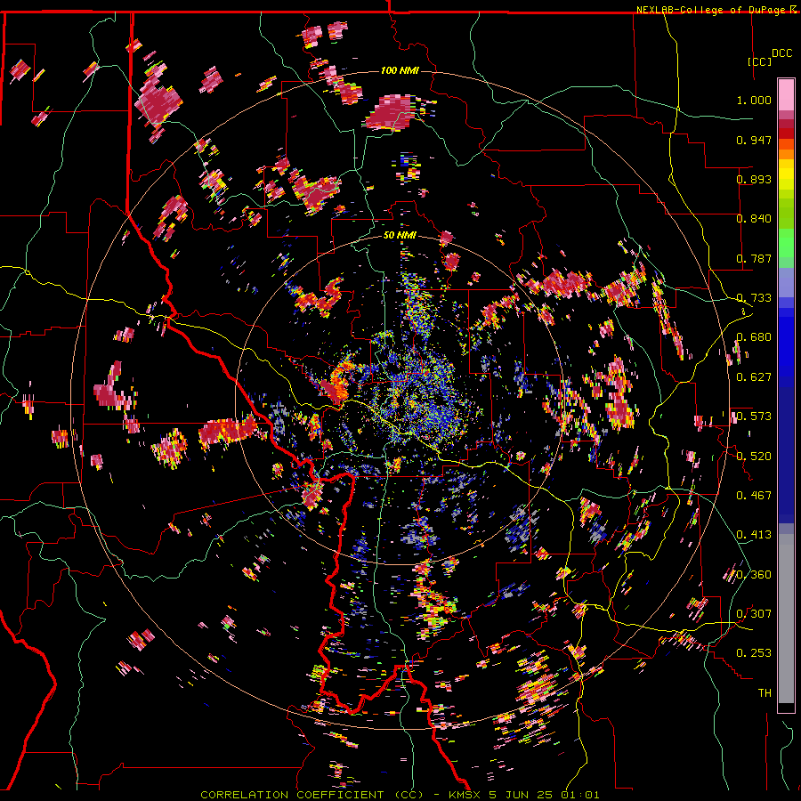Select the 0.520 legend value

[x=754, y=457]
